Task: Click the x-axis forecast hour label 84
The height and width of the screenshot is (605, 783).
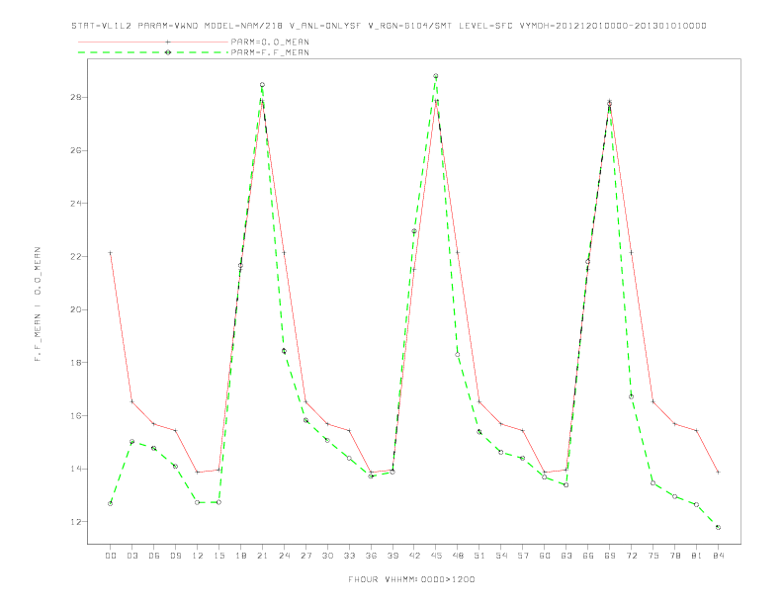Action: pos(718,556)
